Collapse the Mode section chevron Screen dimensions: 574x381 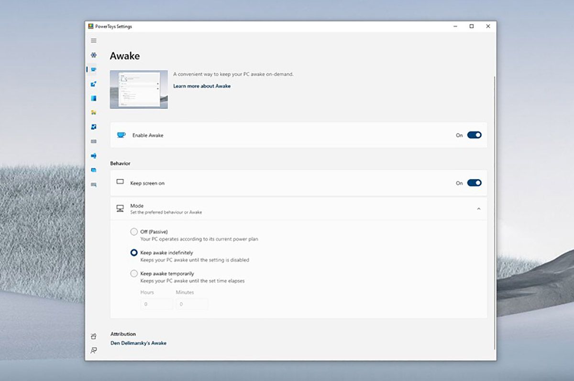(x=479, y=209)
